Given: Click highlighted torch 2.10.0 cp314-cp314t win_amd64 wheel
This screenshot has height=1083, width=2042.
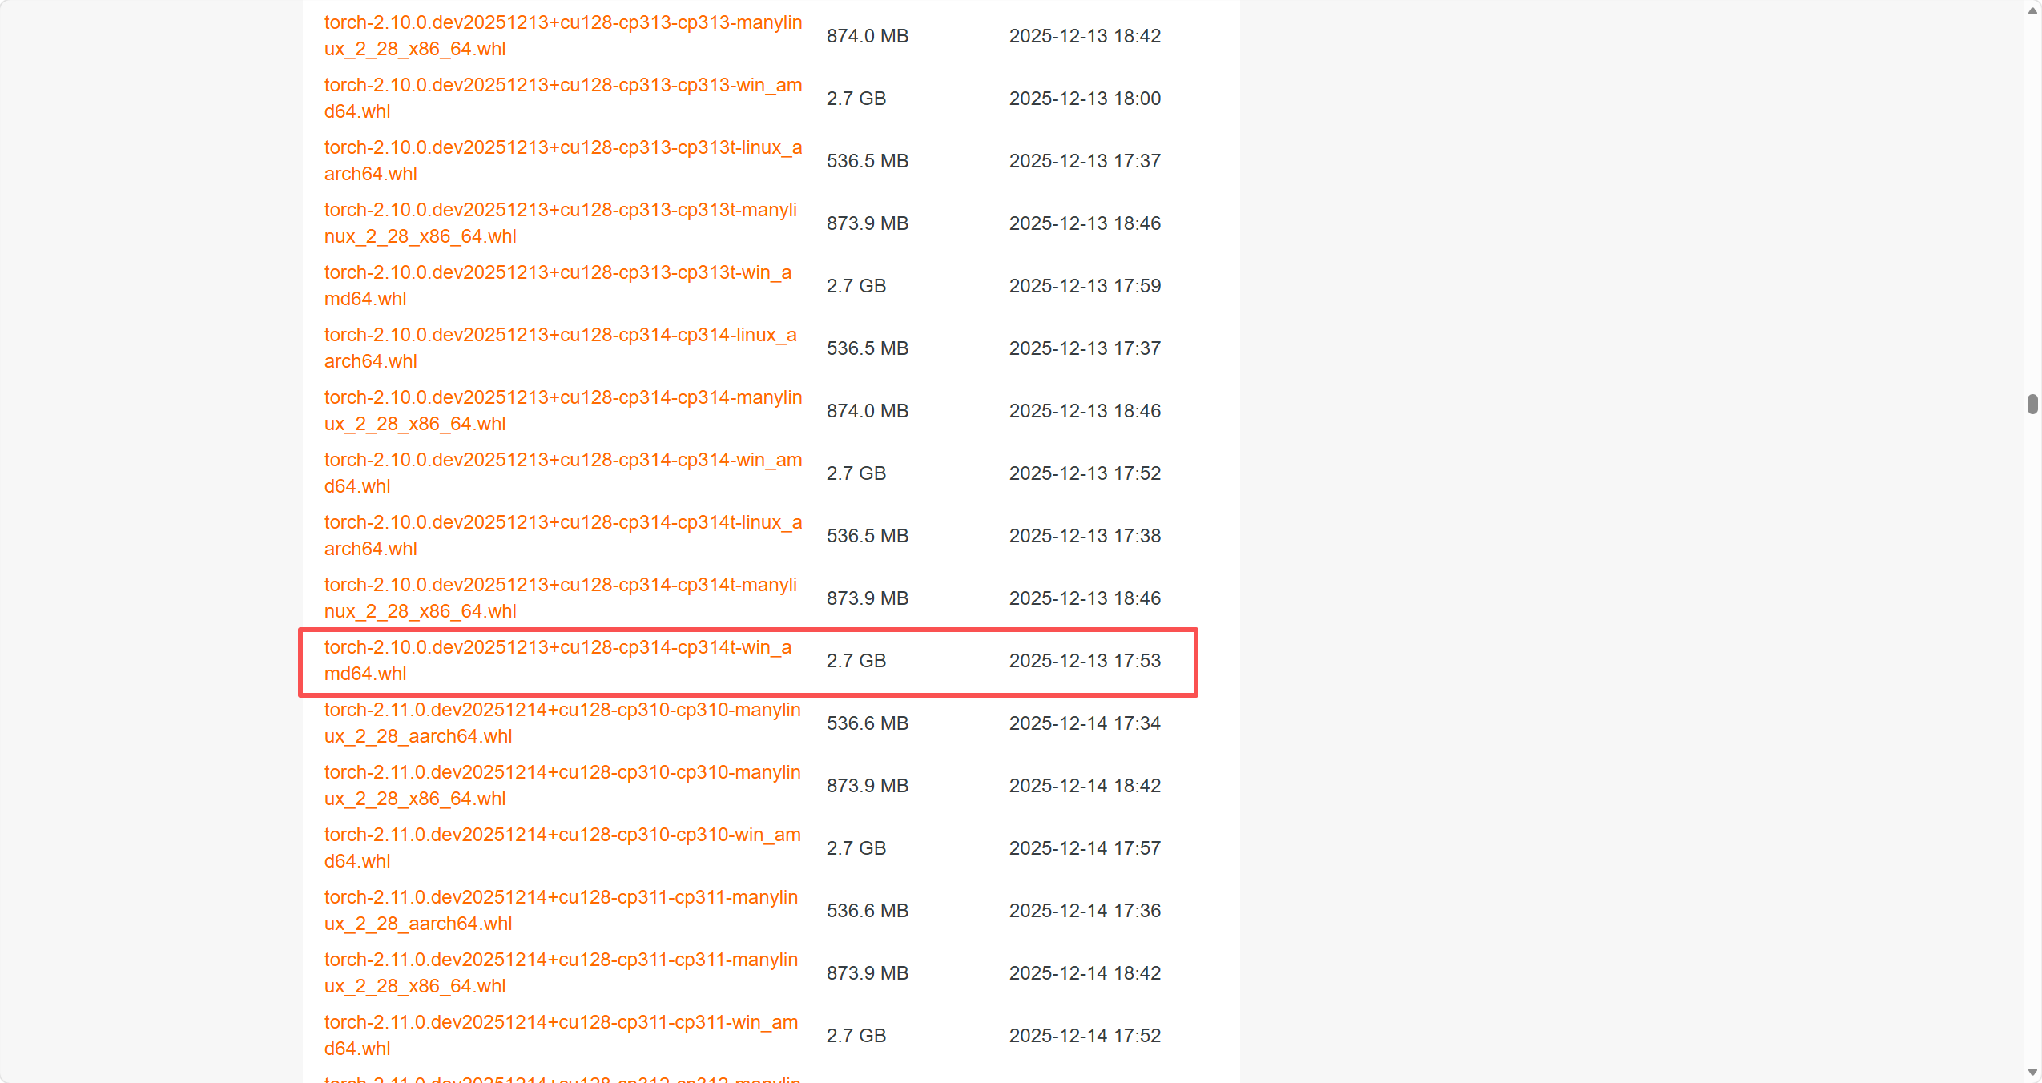Looking at the screenshot, I should (558, 648).
